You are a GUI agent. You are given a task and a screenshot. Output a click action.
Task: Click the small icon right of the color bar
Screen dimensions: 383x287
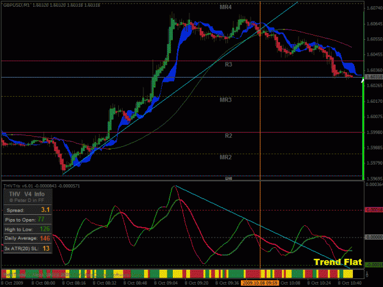[367, 274]
